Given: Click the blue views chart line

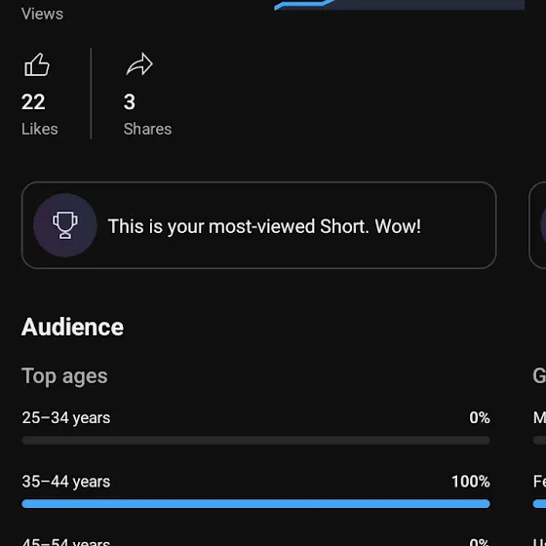Looking at the screenshot, I should 304,5.
